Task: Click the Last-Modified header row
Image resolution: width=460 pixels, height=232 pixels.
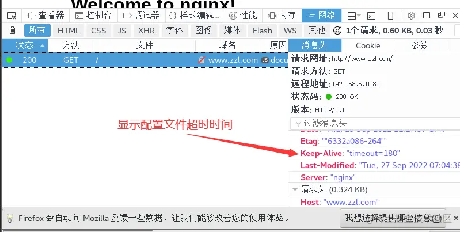Action: [x=374, y=165]
